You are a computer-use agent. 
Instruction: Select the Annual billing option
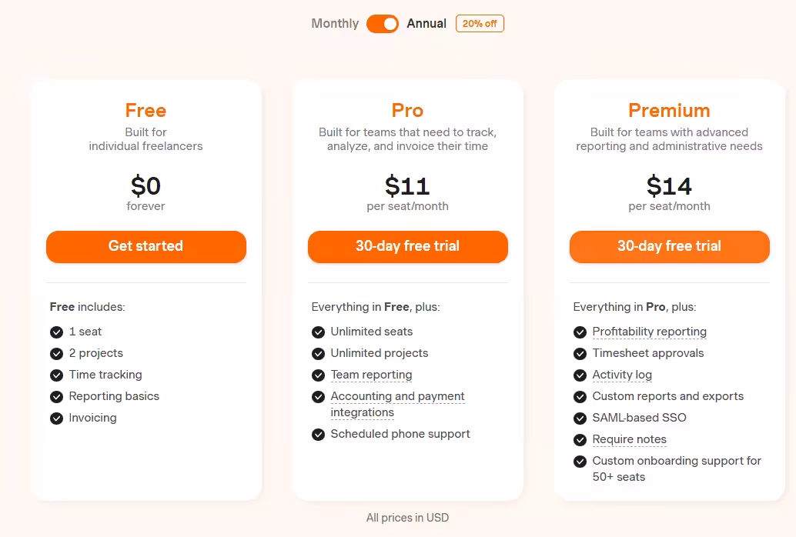pos(426,24)
